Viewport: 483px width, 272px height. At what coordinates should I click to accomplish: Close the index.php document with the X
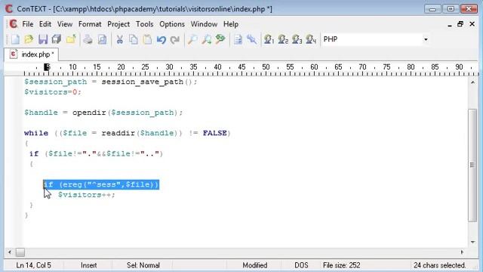click(x=472, y=23)
